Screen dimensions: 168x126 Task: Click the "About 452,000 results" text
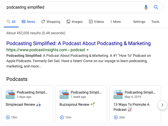[36, 33]
